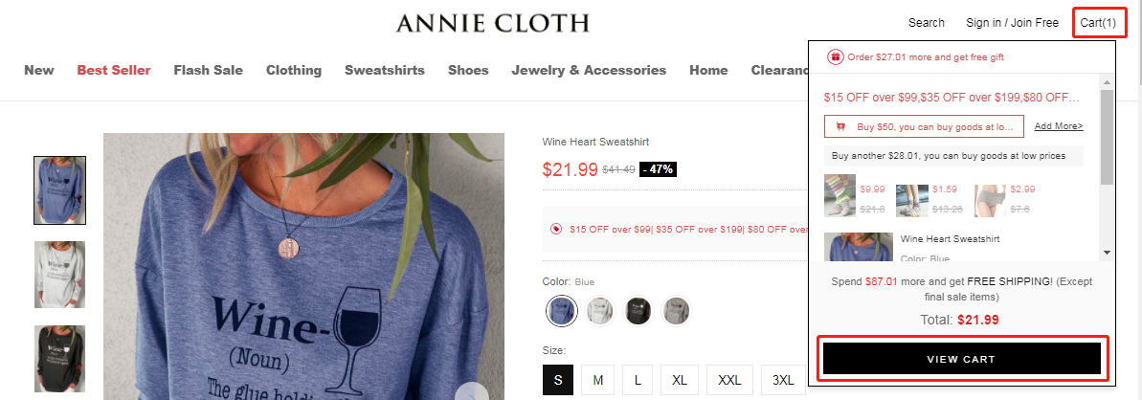Click the red coupon tag icon
Screen dimensions: 1142x400
[556, 229]
